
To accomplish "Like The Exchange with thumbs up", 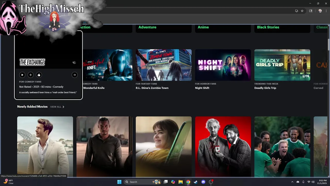I will (39, 75).
